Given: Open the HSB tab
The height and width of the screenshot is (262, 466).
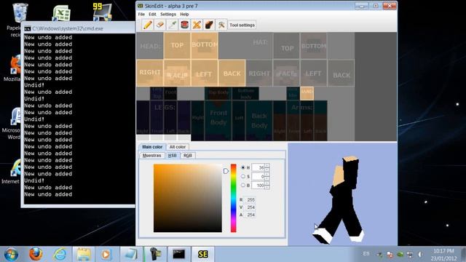Looking at the screenshot, I should point(173,155).
